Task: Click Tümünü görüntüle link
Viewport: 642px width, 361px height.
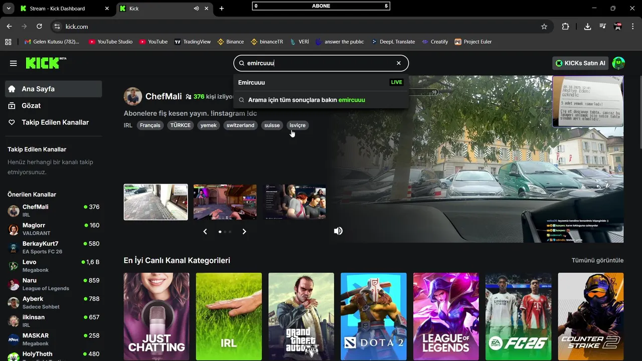Action: [x=597, y=260]
